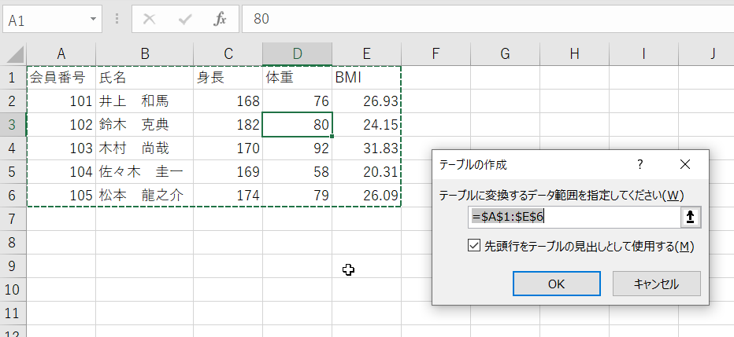Confirm table creation with OK

[557, 284]
